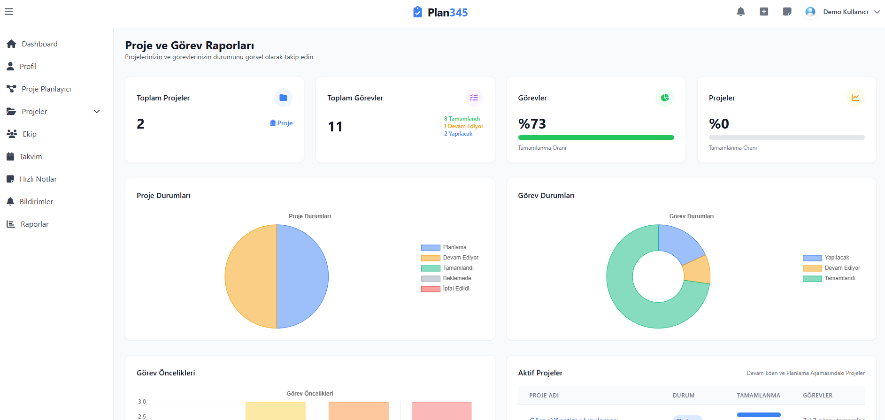Click the green Görevler completion progress bar
Viewport: 885px width, 420px height.
(x=596, y=137)
